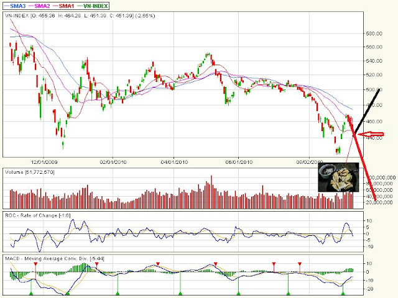The width and height of the screenshot is (398, 298).
Task: Click the 540.00 price axis label
Action: (375, 61)
